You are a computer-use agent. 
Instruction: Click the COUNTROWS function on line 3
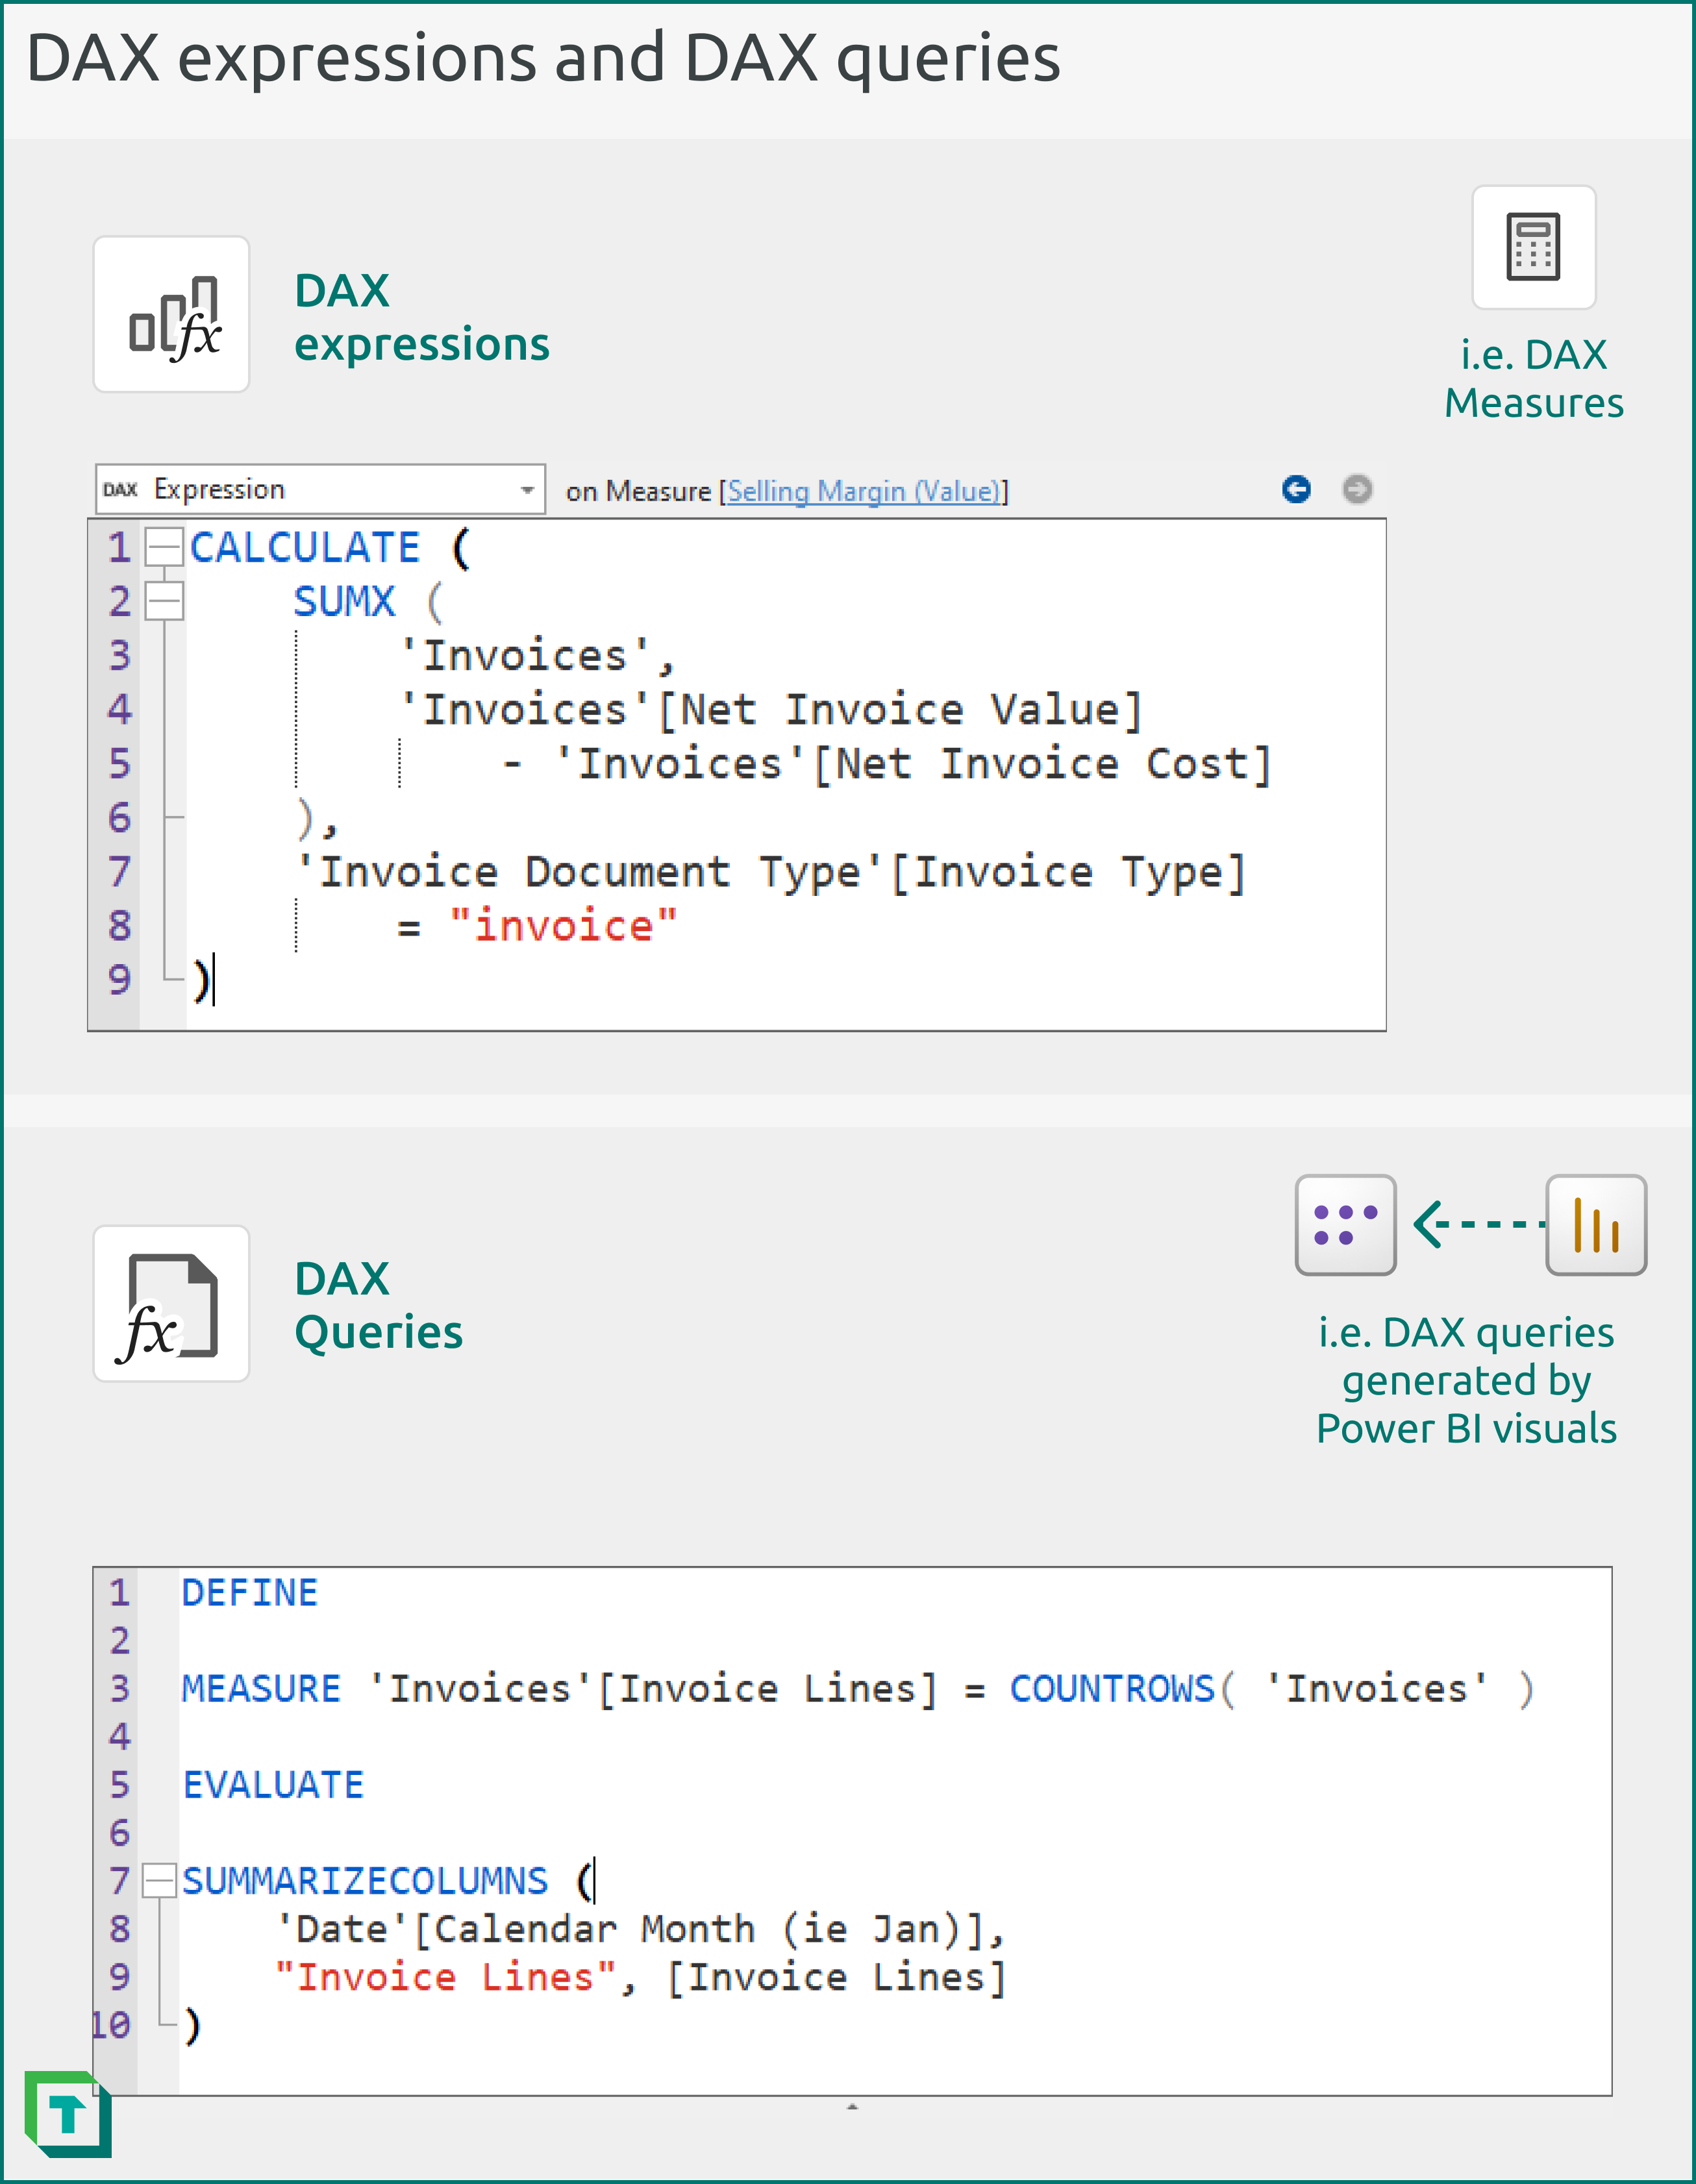pyautogui.click(x=1113, y=1688)
